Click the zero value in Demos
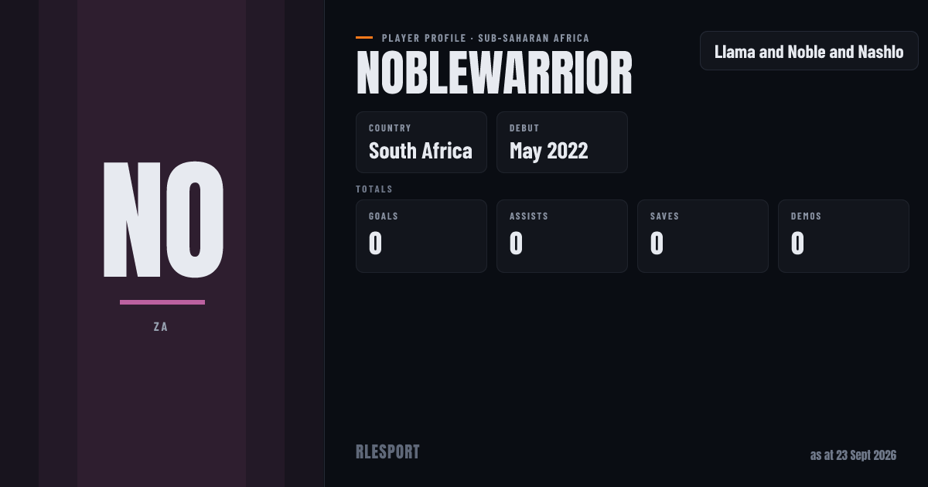The image size is (928, 487). [798, 243]
